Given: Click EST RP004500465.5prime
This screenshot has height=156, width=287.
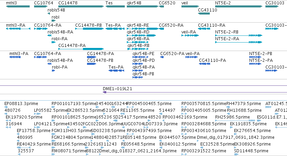Looking at the screenshot, I should [131, 107].
